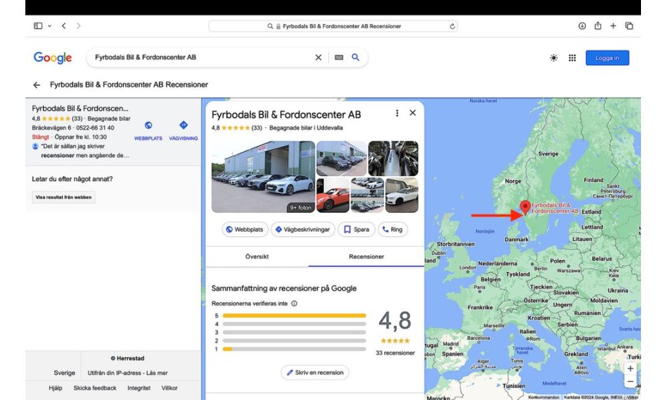Click the Villkor footer link
Viewport: 667px width, 400px height.
click(169, 388)
